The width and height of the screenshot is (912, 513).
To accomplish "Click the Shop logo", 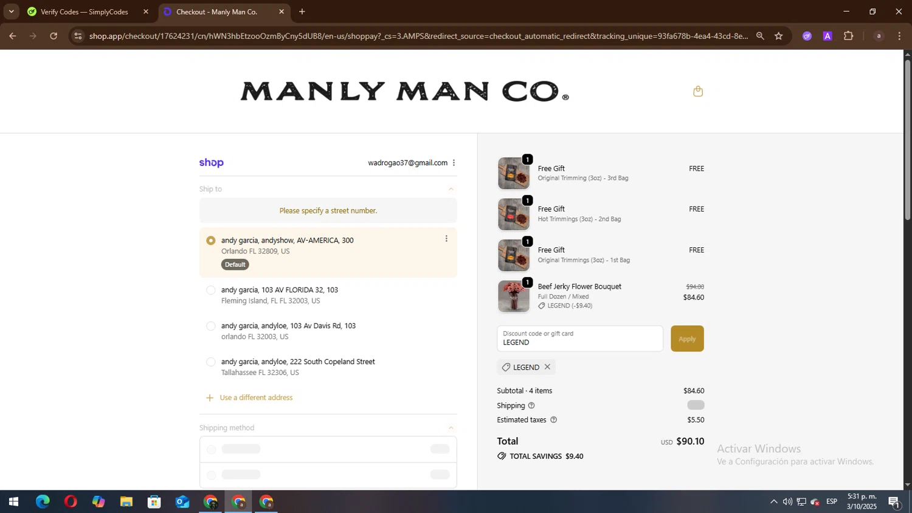I will click(x=212, y=163).
